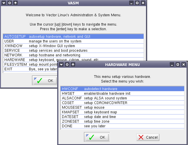Click OK in Hardware Menu dialog
Viewport: 188px width, 145px height.
click(x=97, y=137)
